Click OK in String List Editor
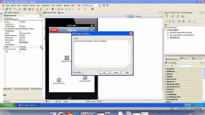This screenshot has width=205, height=115. pos(104,73)
